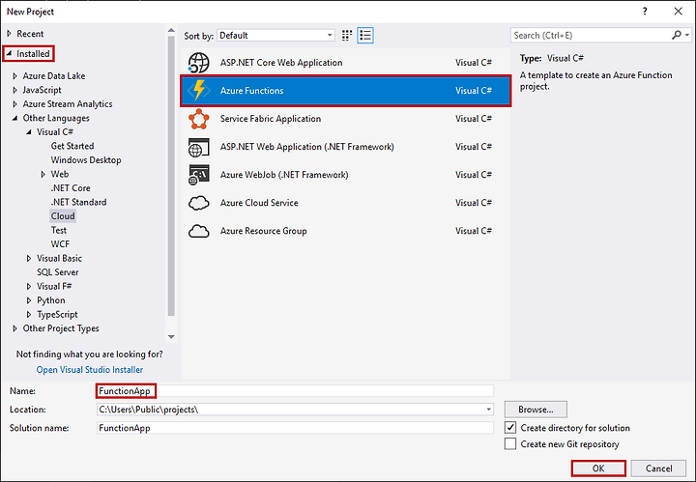Expand the Recent node
This screenshot has width=696, height=482.
tap(9, 34)
